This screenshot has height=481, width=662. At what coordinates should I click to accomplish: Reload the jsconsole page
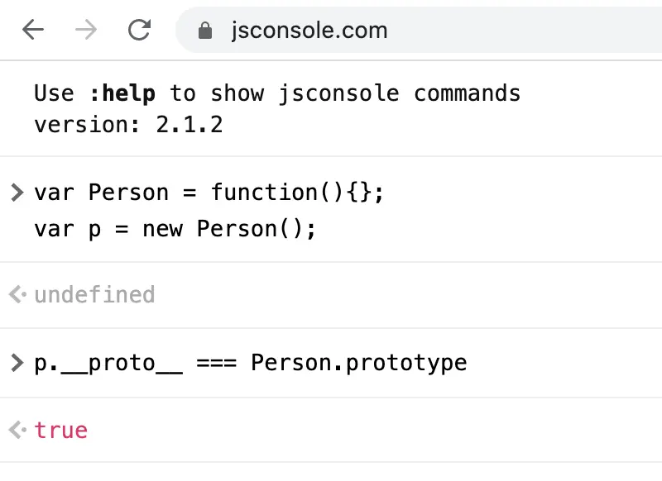139,30
